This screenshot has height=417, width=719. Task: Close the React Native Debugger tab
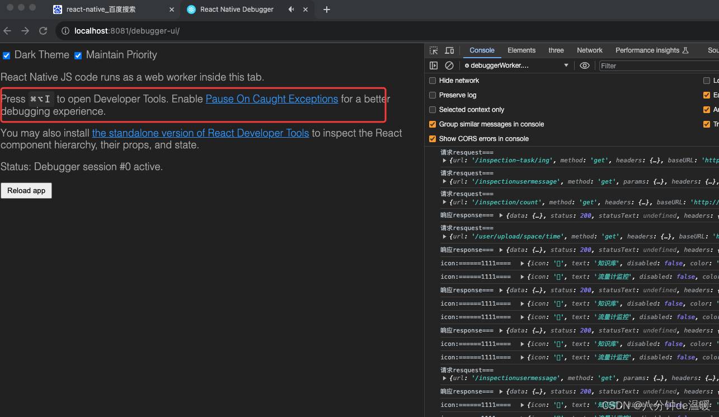pos(306,10)
